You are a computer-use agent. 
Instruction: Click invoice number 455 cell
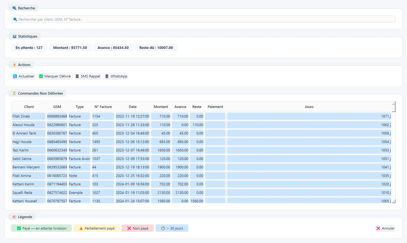click(103, 133)
